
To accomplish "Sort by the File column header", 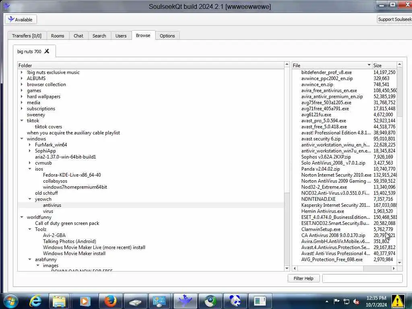I will pos(332,66).
